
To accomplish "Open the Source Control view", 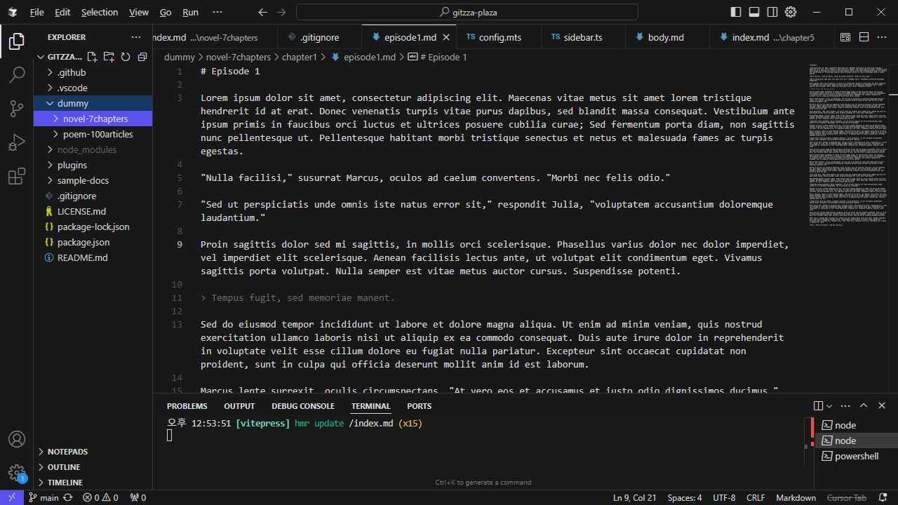I will pyautogui.click(x=16, y=108).
